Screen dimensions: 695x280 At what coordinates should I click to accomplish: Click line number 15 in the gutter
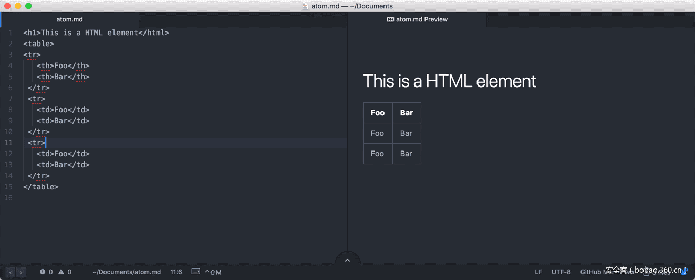[x=8, y=187]
